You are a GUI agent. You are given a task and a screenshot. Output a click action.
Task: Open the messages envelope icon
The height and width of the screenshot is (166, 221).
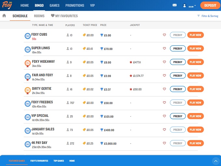coord(175,5)
